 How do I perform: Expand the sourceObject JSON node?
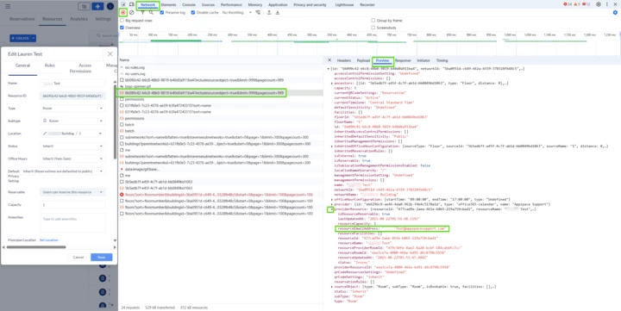pyautogui.click(x=332, y=287)
